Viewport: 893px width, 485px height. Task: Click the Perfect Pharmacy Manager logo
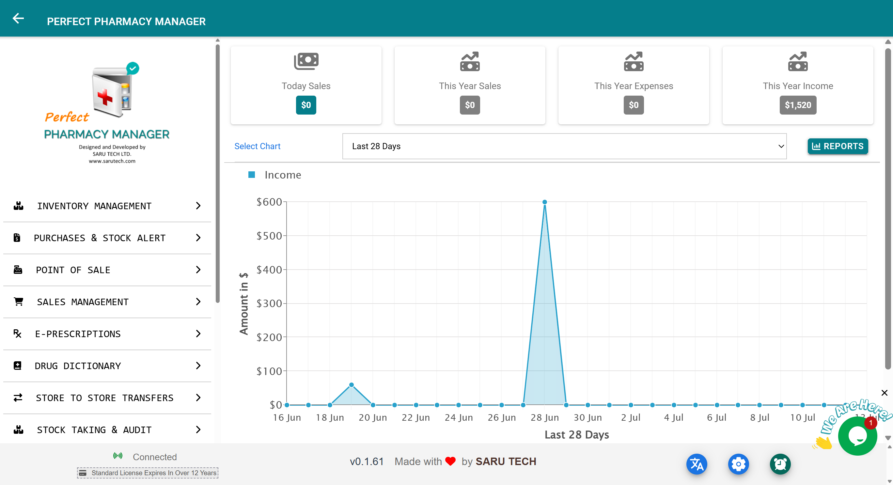click(x=107, y=113)
